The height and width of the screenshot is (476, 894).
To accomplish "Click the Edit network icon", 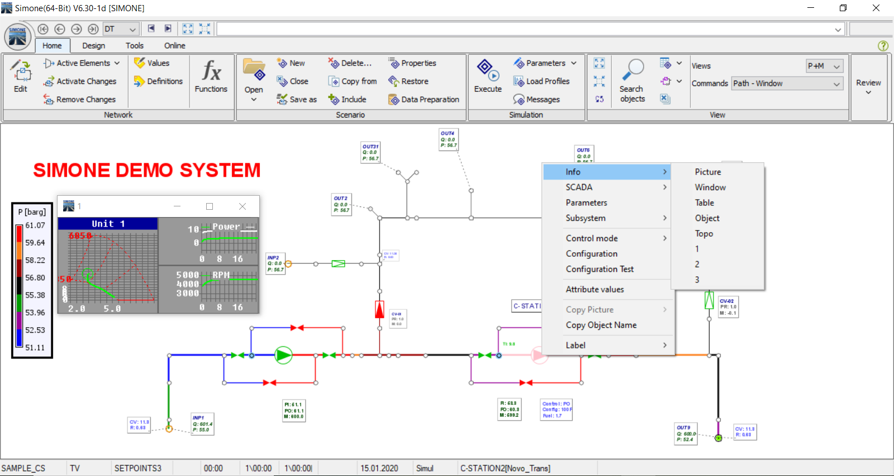I will coord(21,76).
